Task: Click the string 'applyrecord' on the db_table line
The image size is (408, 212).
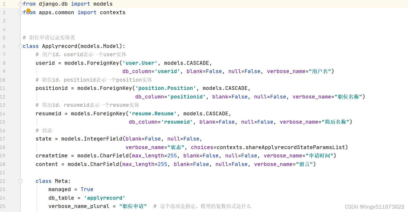Action: coord(105,198)
